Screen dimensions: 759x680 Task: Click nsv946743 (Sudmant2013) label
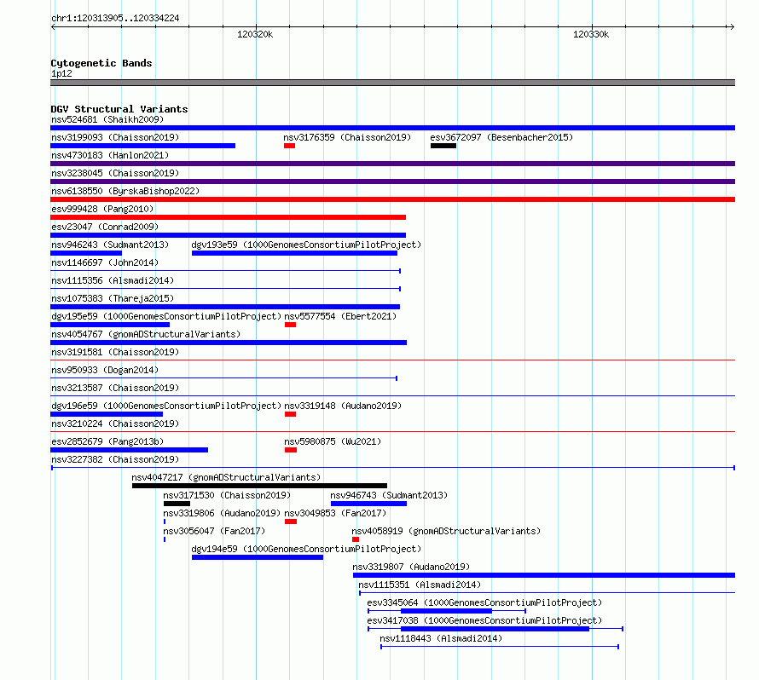tap(389, 495)
